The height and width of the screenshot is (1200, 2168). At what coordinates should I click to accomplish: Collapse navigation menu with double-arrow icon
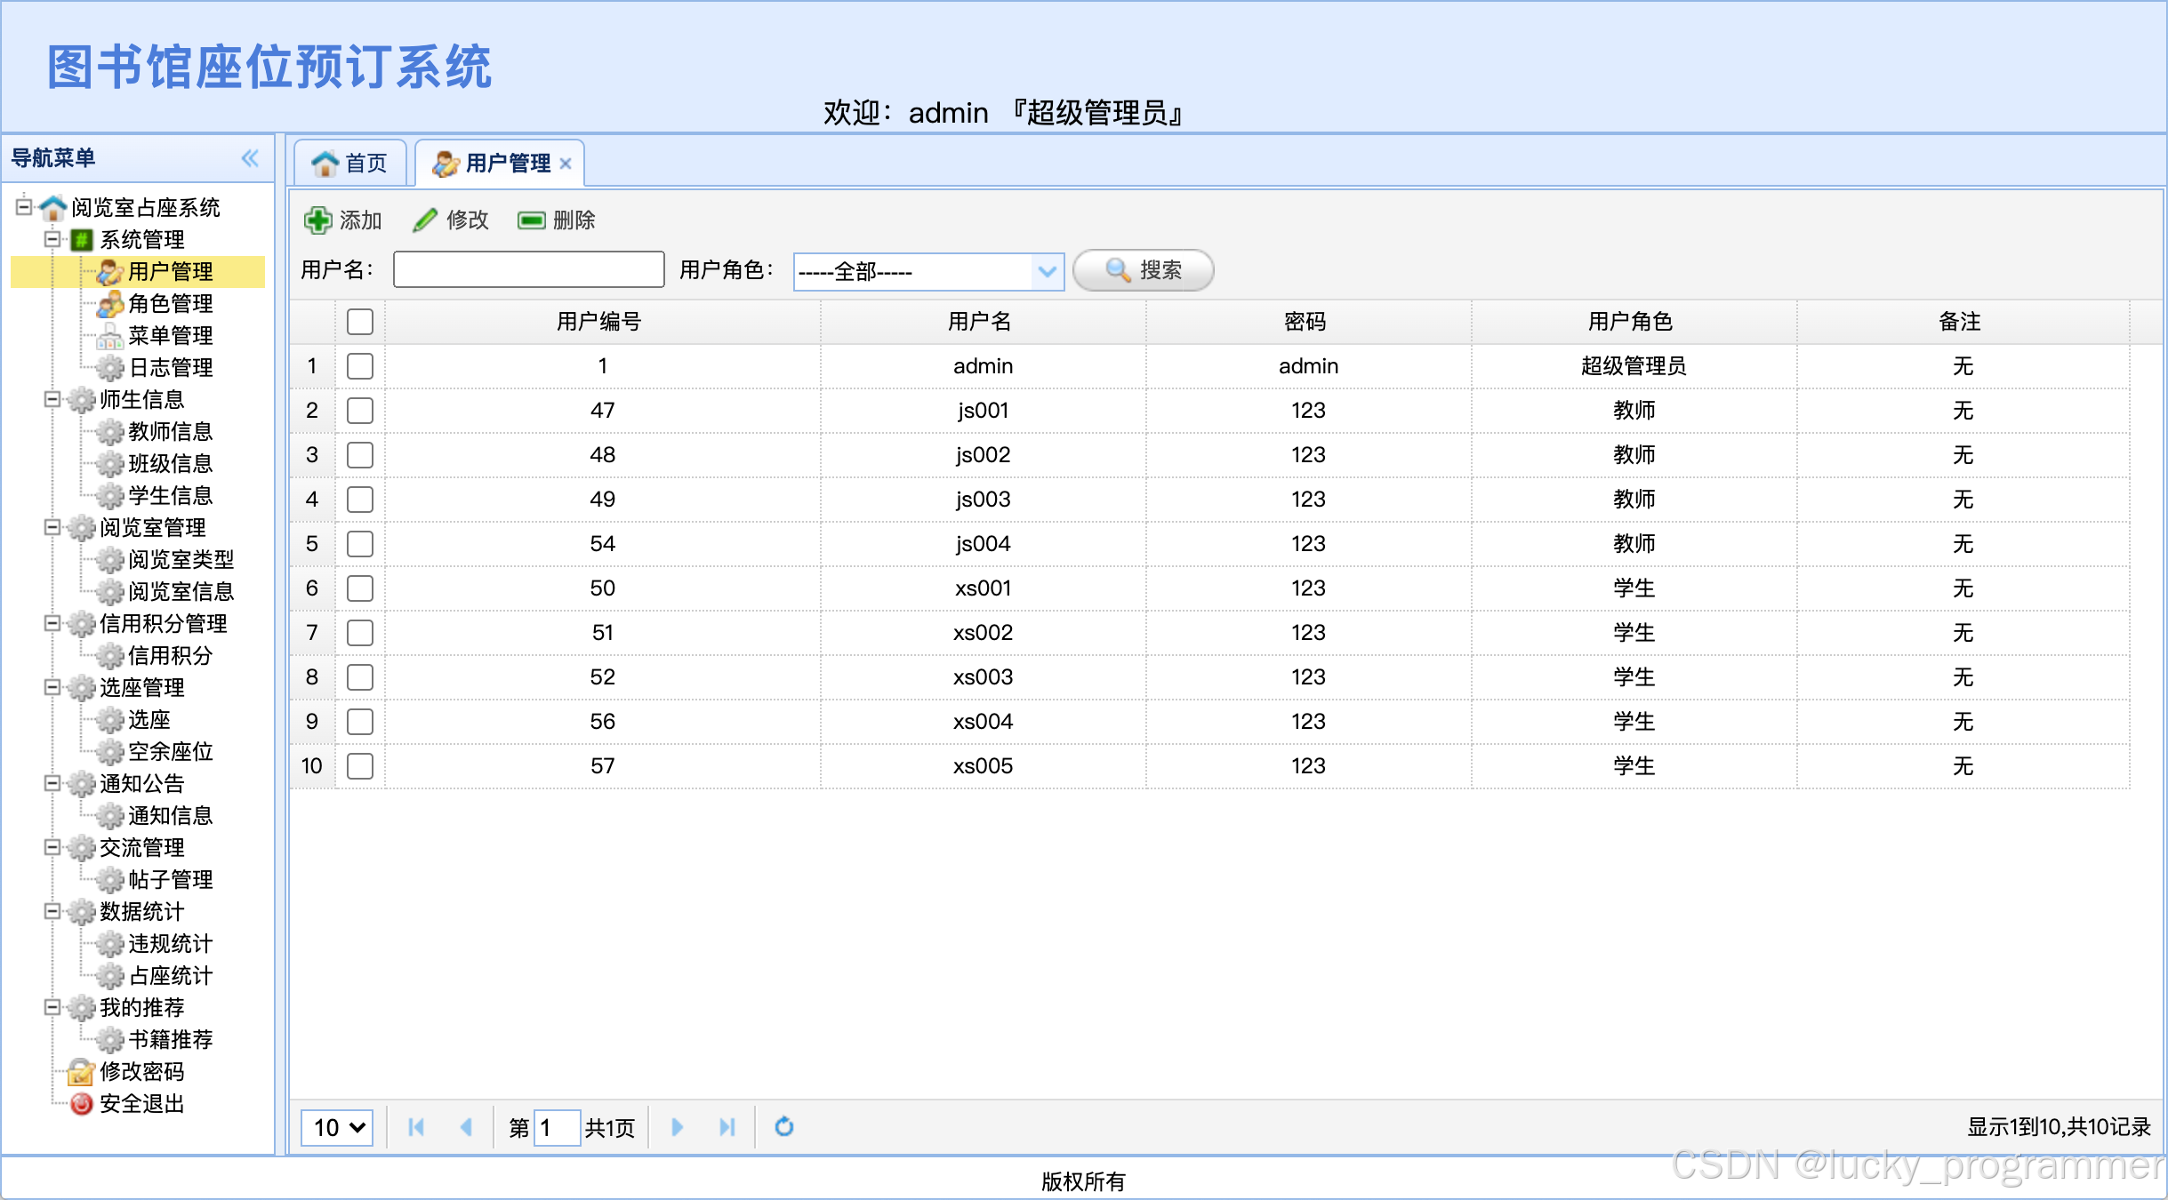pos(250,158)
